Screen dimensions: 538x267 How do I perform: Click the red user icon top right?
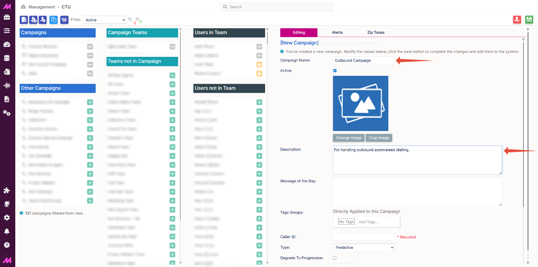click(x=517, y=19)
